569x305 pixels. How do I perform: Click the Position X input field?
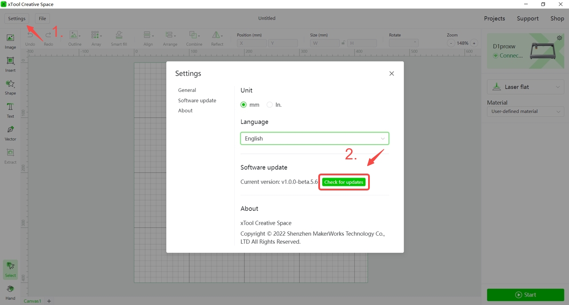(252, 43)
